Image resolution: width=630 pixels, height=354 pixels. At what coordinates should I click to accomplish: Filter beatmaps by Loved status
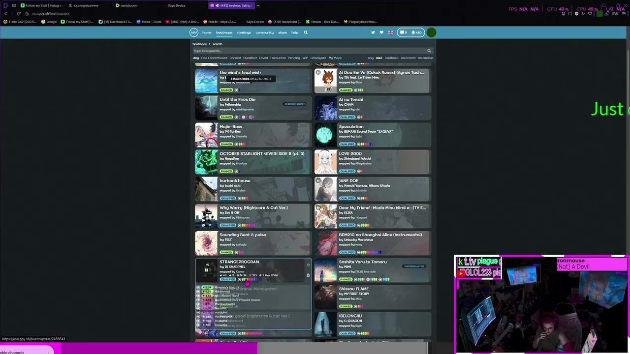tap(263, 58)
